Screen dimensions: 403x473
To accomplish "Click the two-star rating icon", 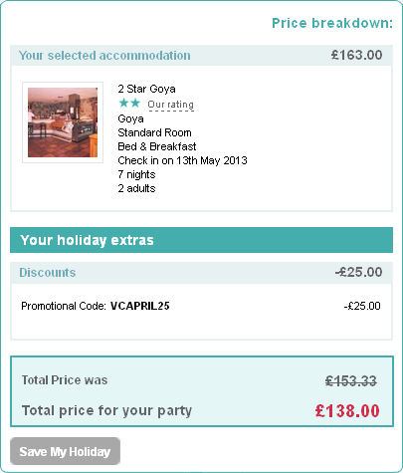I will 129,104.
